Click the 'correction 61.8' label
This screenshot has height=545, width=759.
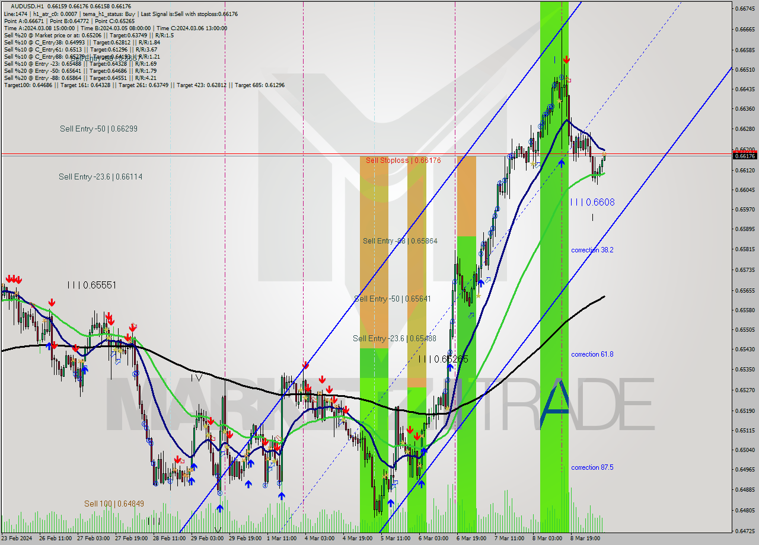point(592,354)
